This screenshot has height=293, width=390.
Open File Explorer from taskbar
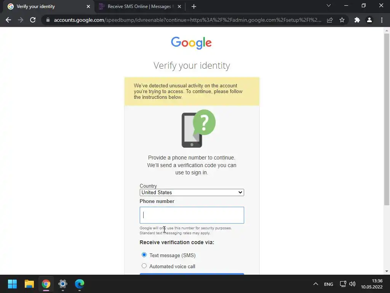point(29,284)
